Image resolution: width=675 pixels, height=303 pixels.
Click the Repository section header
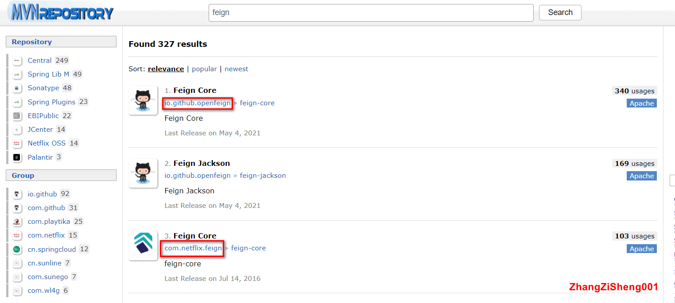pos(61,42)
